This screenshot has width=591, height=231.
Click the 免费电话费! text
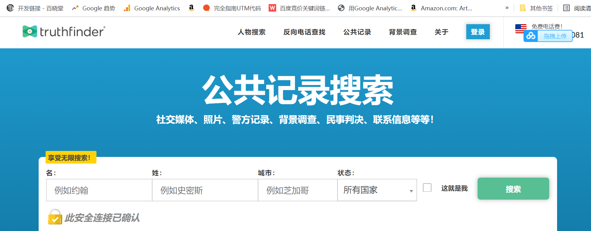pos(547,26)
